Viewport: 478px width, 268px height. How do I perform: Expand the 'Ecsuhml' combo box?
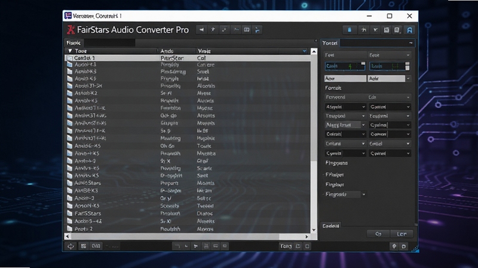coord(390,116)
